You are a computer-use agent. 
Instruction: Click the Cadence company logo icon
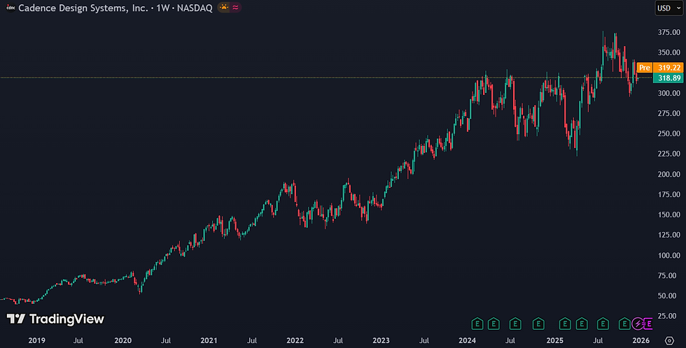pyautogui.click(x=11, y=8)
